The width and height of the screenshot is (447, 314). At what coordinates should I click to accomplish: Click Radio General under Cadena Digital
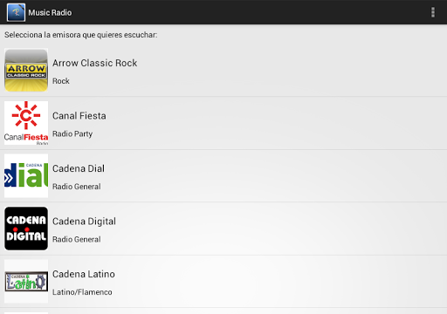point(77,240)
